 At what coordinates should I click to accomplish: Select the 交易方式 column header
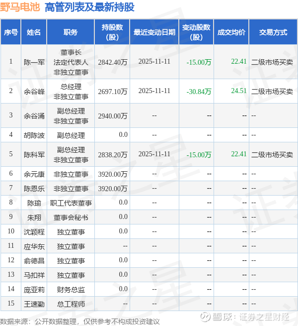273,32
